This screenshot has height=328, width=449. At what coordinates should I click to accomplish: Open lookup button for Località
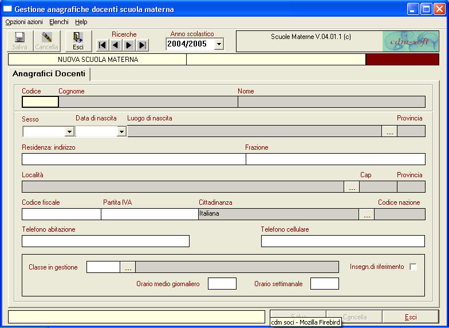pos(352,187)
